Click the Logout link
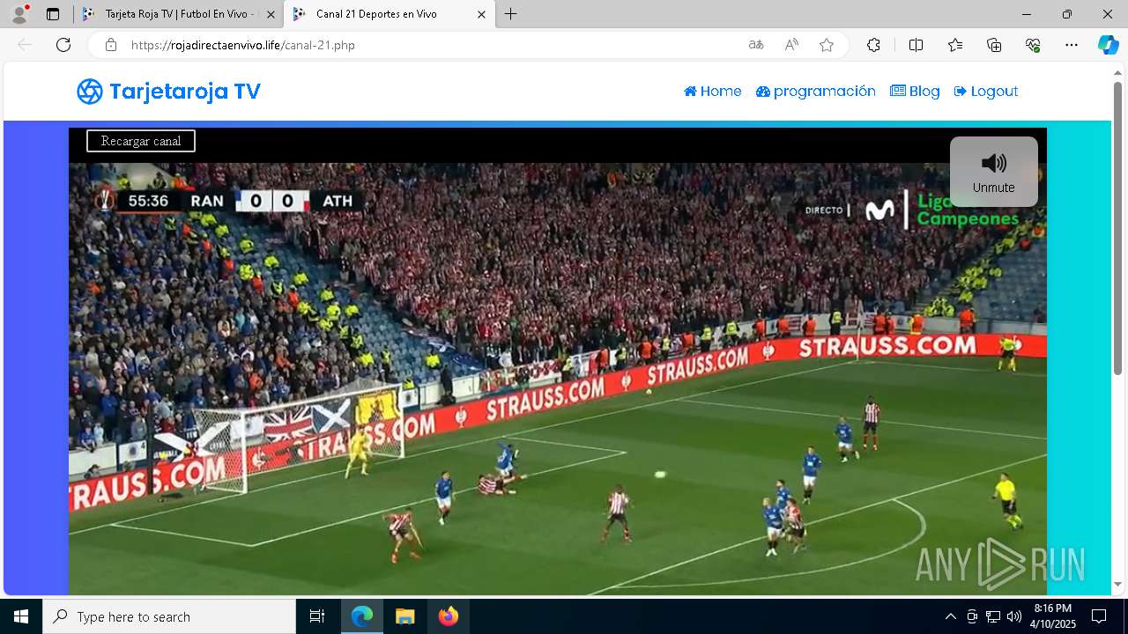The height and width of the screenshot is (634, 1128). 985,92
